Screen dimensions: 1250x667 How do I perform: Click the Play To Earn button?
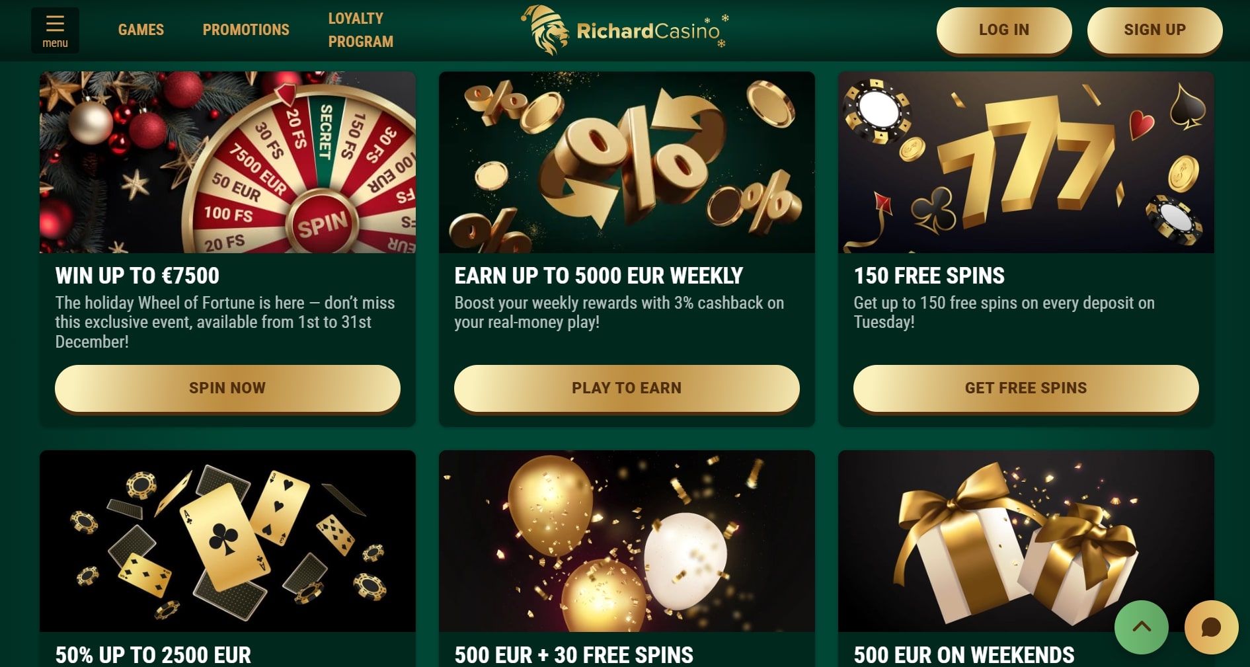point(627,388)
